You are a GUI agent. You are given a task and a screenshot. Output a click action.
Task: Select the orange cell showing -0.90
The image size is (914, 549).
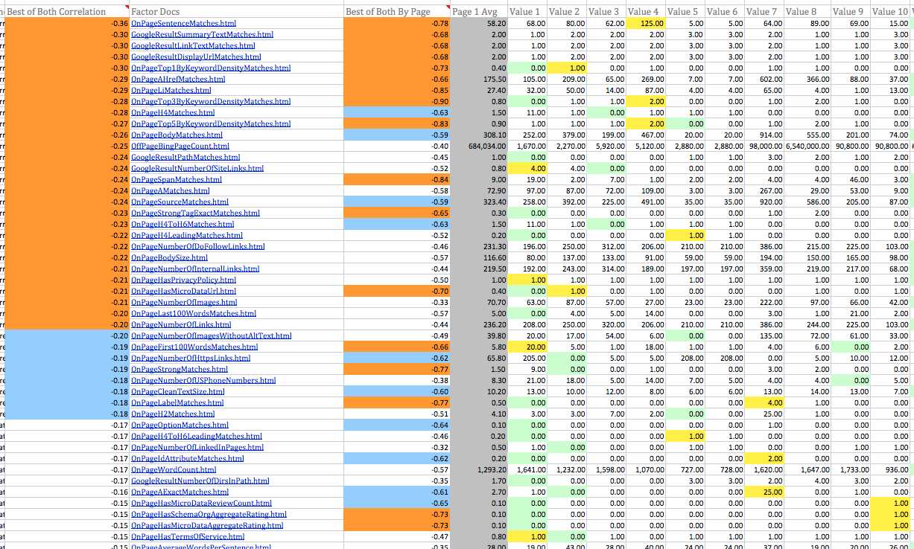(397, 102)
